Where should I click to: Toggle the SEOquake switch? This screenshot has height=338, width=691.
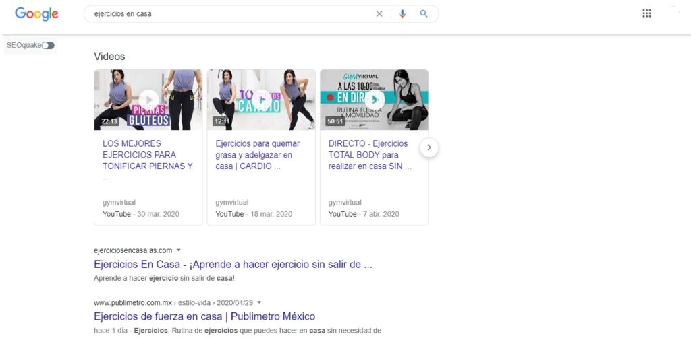(48, 46)
